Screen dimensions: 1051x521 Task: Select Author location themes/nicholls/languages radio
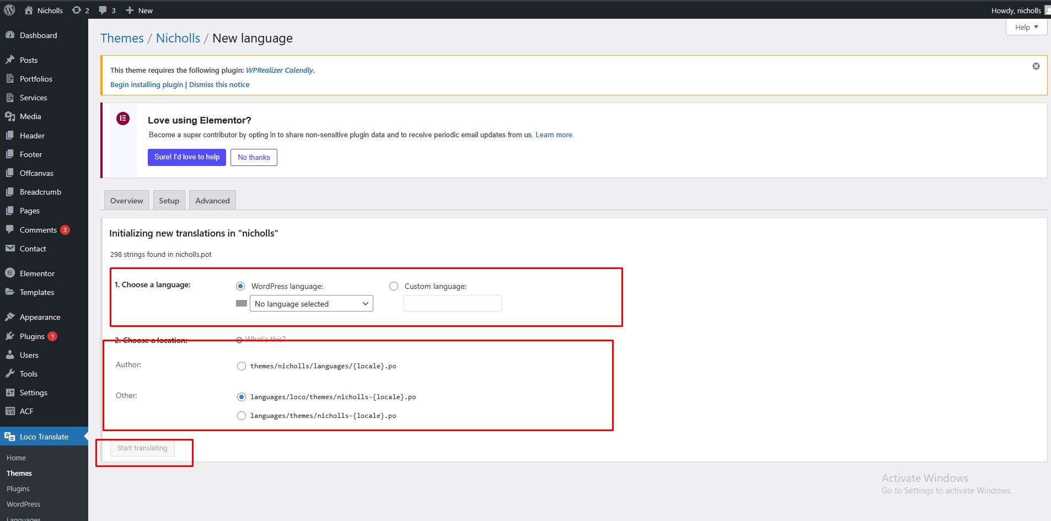point(242,366)
